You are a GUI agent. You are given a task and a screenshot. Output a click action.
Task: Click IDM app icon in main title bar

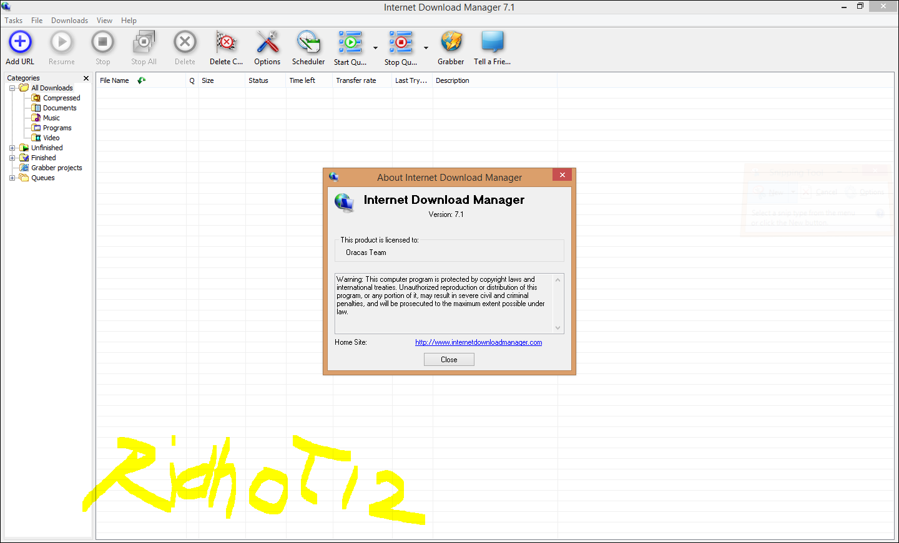coord(6,7)
